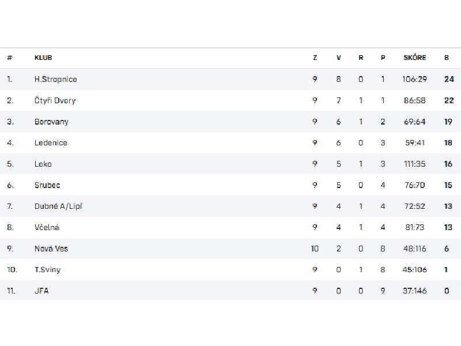
Task: Open the Čtyři Dvory club entry
Action: [x=55, y=100]
